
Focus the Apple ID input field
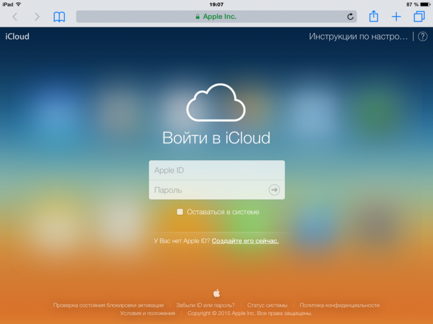[216, 170]
